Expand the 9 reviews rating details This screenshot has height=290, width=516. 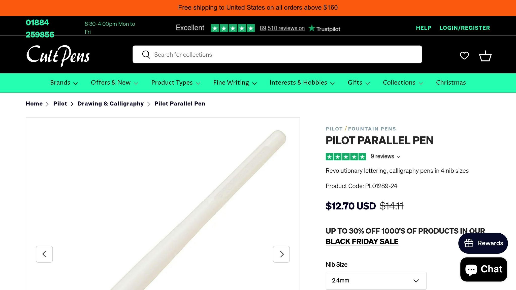click(x=385, y=156)
